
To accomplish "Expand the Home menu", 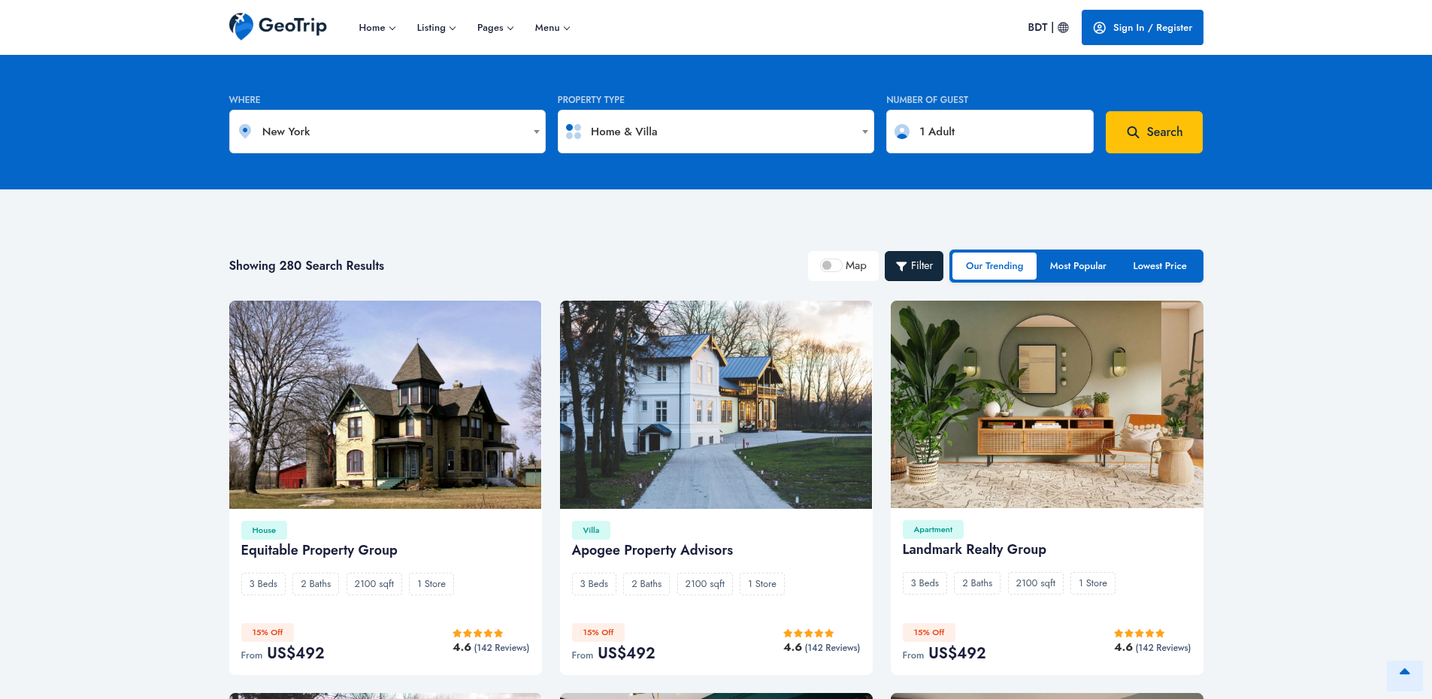I will tap(377, 28).
